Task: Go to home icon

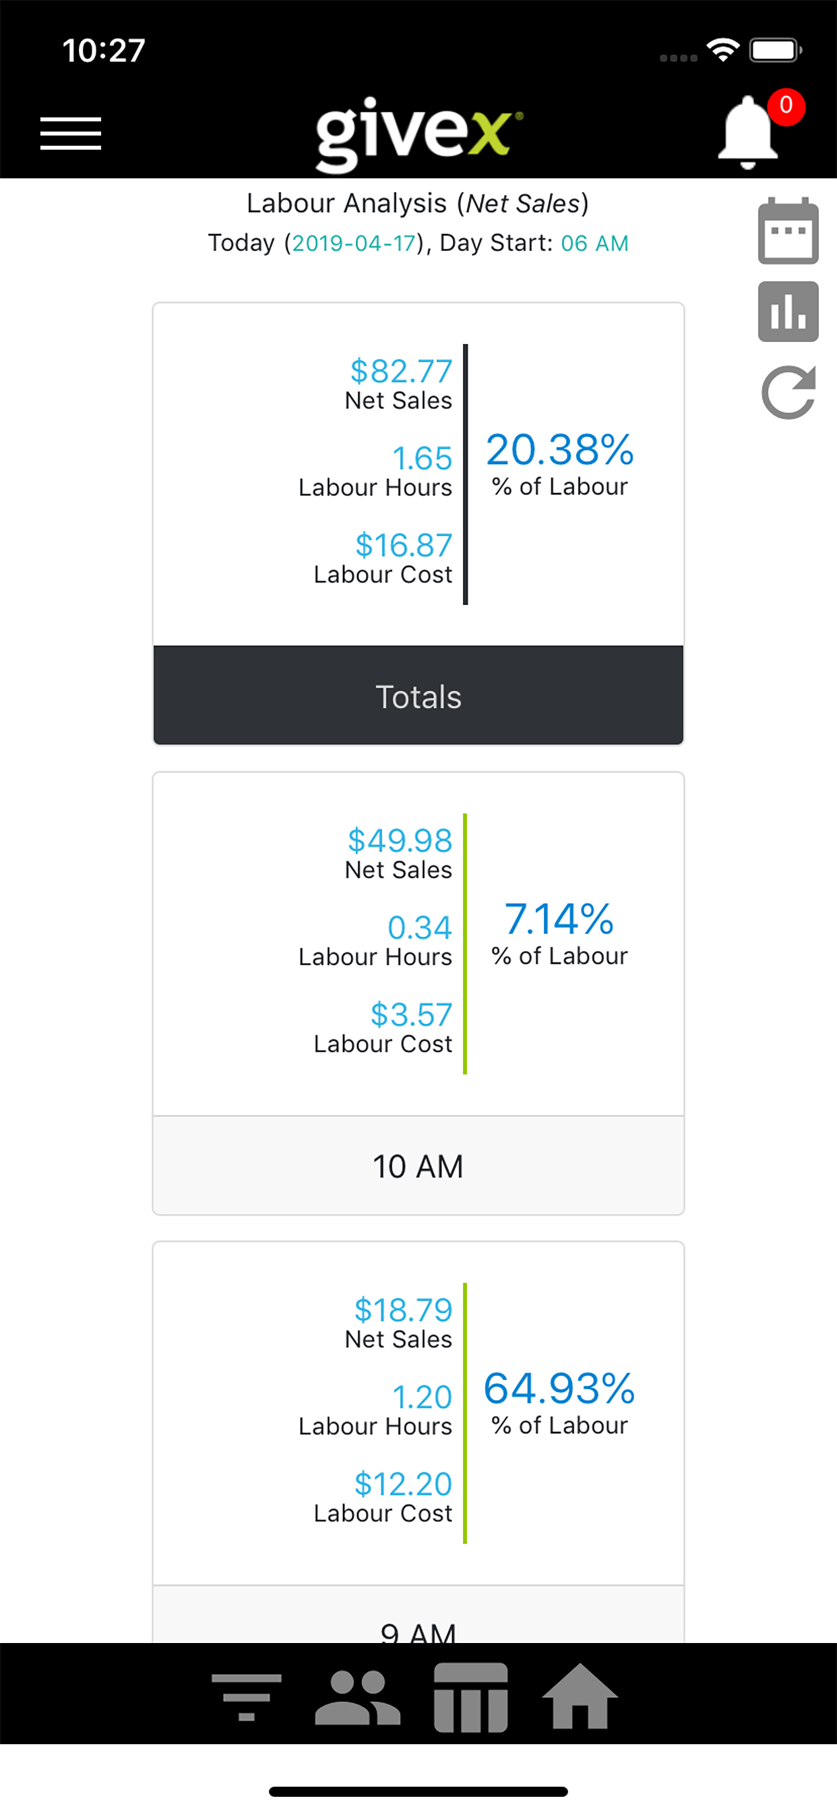Action: (580, 1696)
